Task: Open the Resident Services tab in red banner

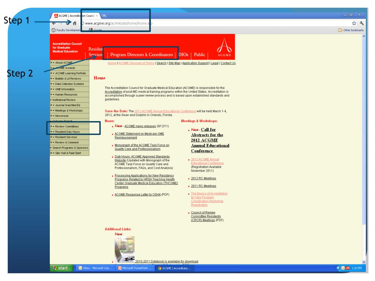Action: pos(96,52)
